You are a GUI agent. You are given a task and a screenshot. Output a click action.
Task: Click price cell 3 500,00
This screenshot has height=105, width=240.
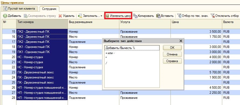196,32
